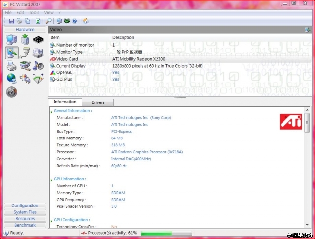
Task: Select the GDI Plus row
Action: coord(180,79)
